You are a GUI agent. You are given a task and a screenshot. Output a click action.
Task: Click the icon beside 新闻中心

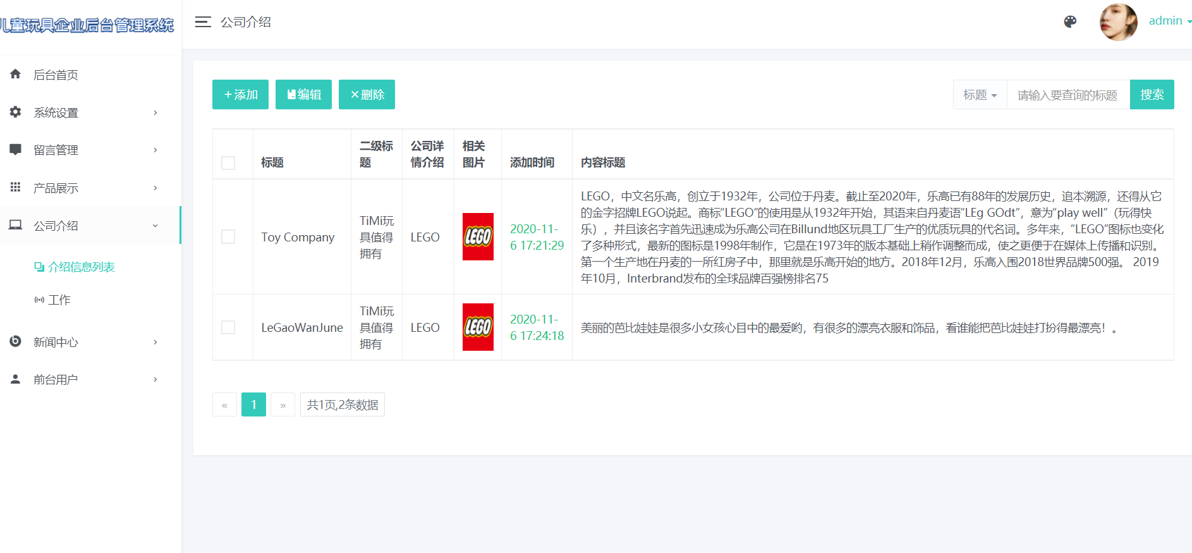(16, 341)
